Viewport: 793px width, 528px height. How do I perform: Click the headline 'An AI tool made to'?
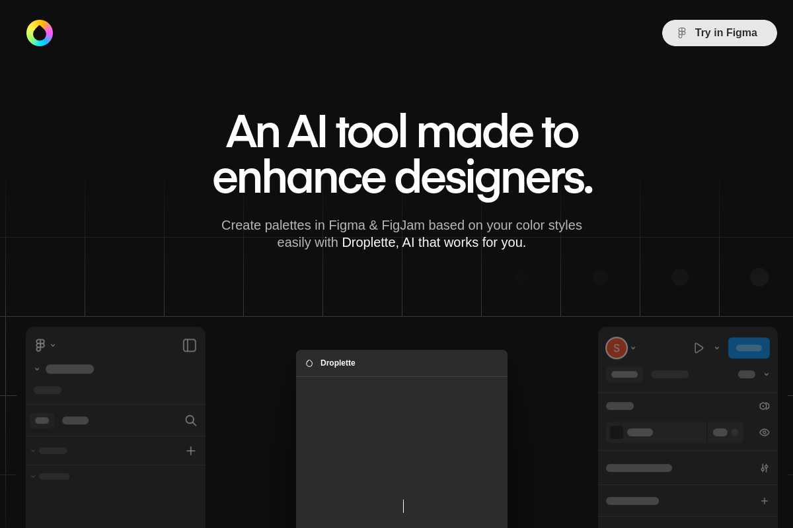[x=402, y=131]
